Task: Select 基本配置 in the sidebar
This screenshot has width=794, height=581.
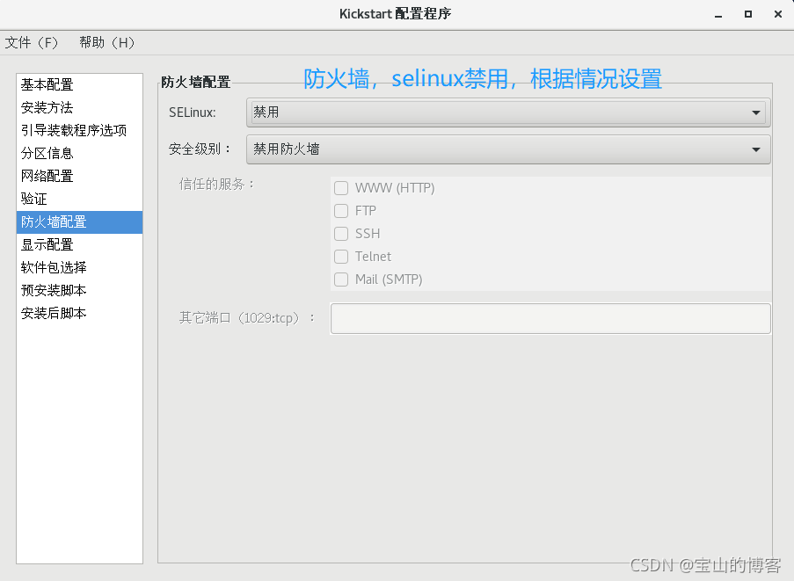Action: [47, 84]
